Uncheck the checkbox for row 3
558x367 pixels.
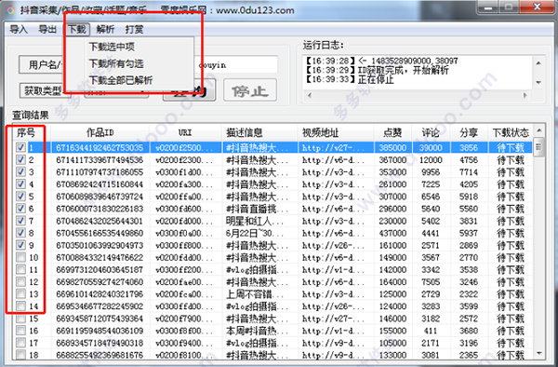20,171
